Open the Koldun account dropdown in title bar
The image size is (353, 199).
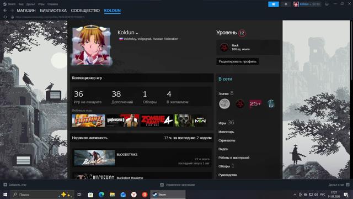pyautogui.click(x=307, y=4)
